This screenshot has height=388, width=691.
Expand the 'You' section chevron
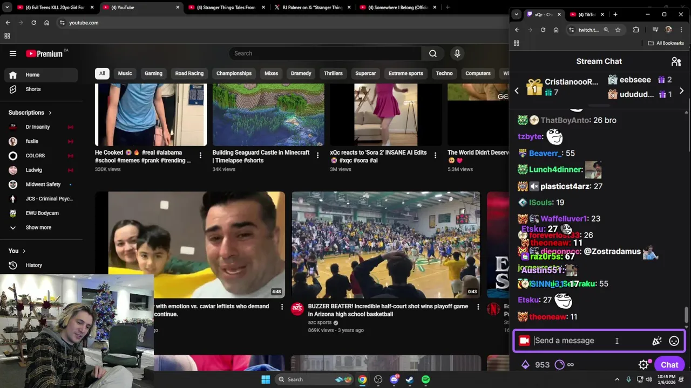click(24, 251)
